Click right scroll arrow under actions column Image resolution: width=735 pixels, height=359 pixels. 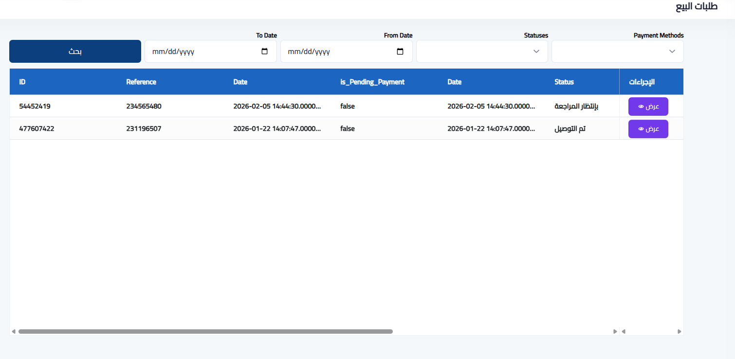point(680,331)
